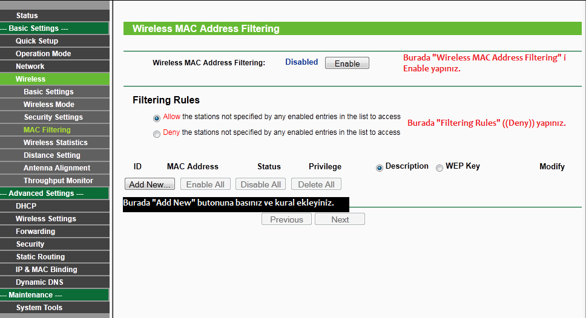The height and width of the screenshot is (318, 586).
Task: Expand the Forwarding menu section
Action: coord(36,232)
